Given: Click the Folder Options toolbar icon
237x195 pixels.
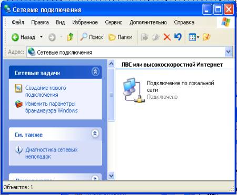Looking at the screenshot, I should 206,37.
